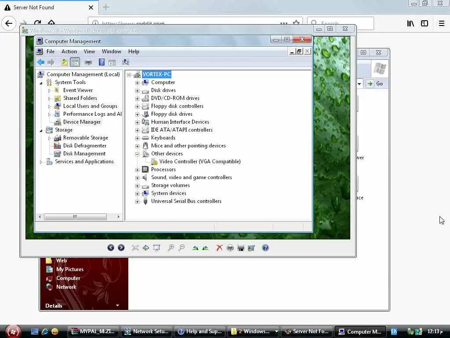Click the red Delete X icon in Picture Viewer
This screenshot has height=338, width=450.
219,248
